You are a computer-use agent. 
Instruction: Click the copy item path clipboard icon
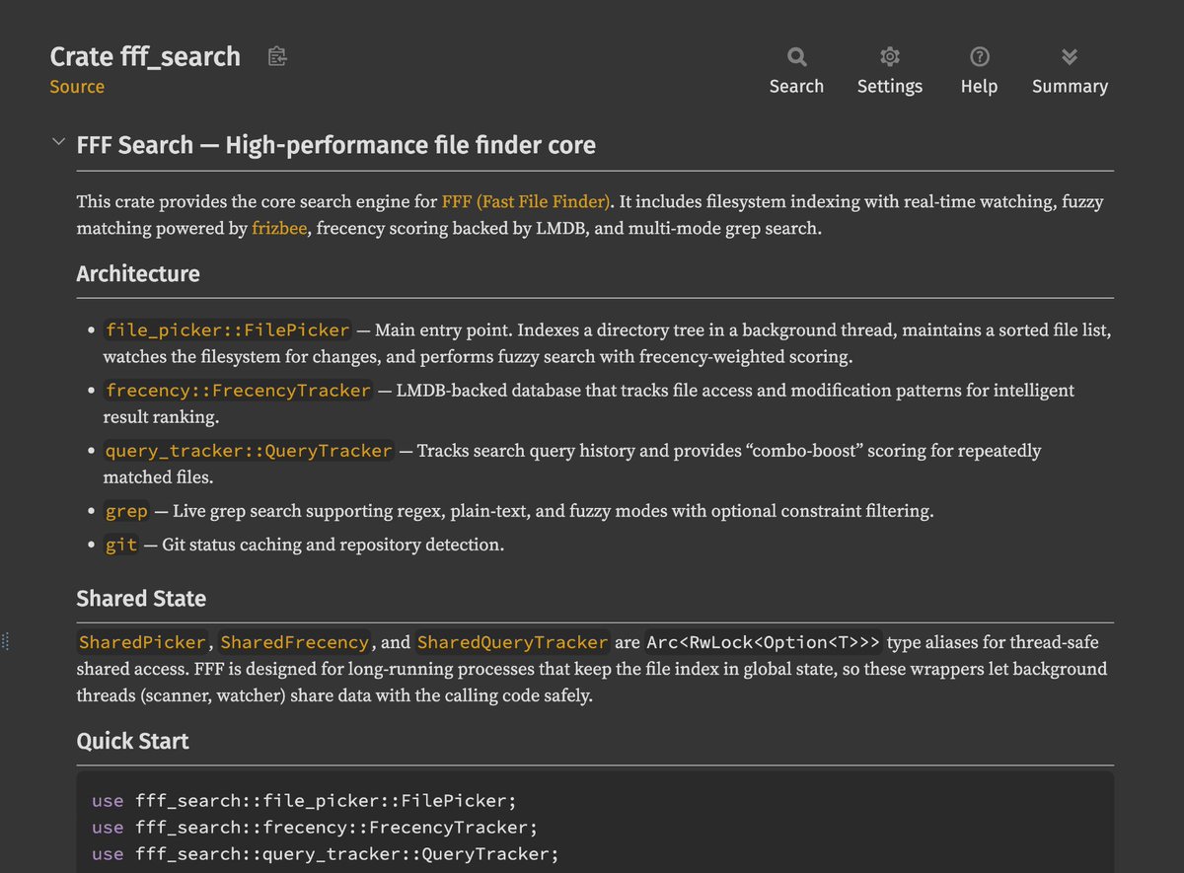tap(277, 57)
